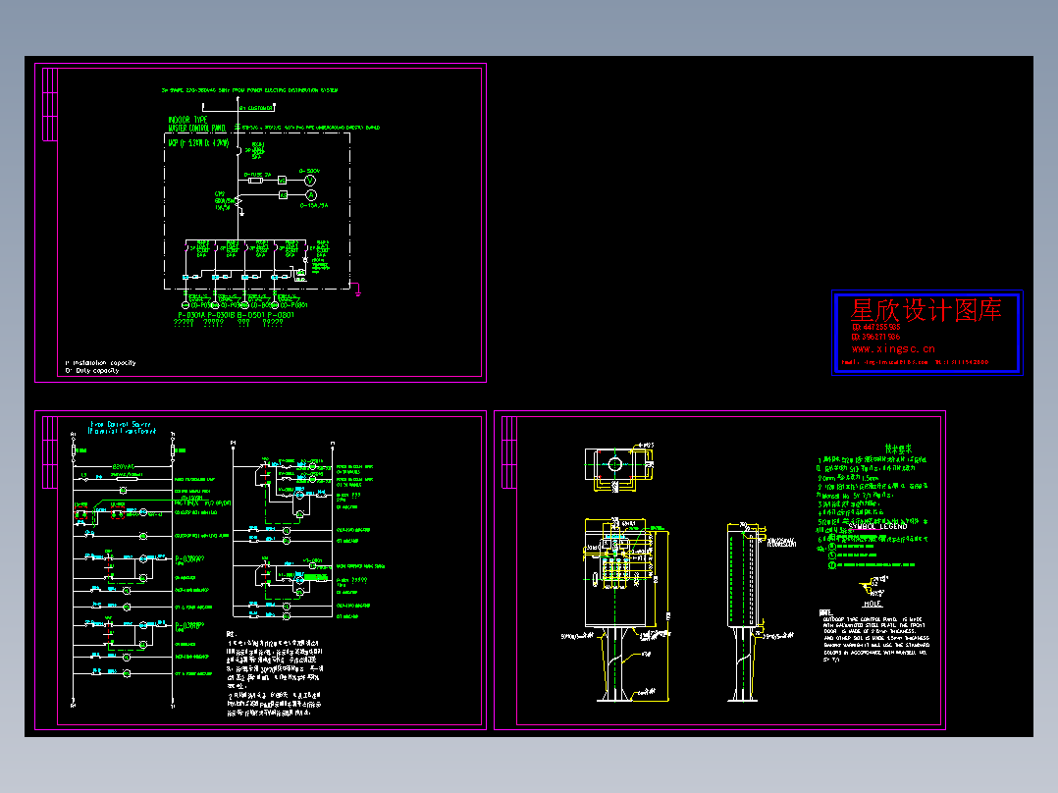
Task: Click the 'www.xingsc.cn' web address
Action: [x=893, y=349]
